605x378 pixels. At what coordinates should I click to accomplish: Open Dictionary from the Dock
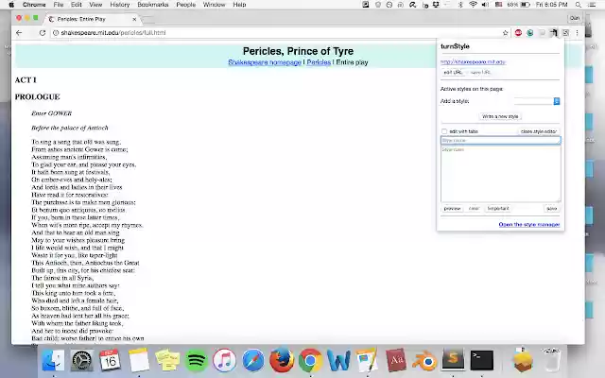[396, 360]
